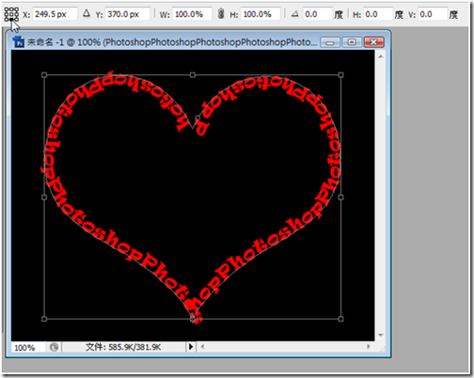Click the zoom level 100% field in status bar
The image size is (474, 378).
(28, 348)
